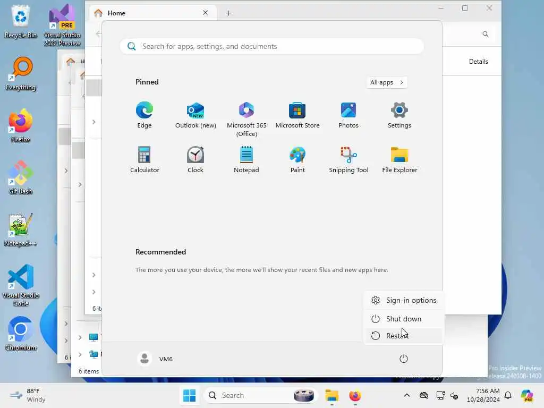
Task: Select Chromium desktop shortcut
Action: pos(21,334)
